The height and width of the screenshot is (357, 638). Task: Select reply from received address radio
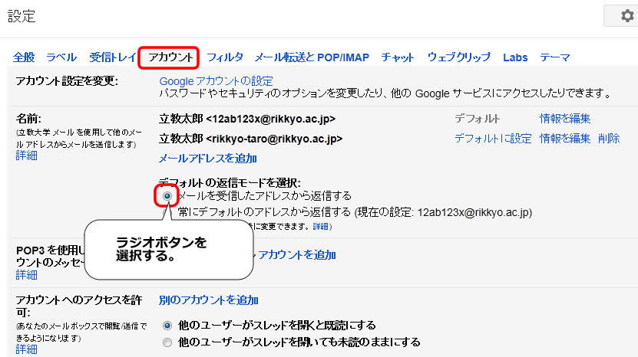pyautogui.click(x=167, y=196)
